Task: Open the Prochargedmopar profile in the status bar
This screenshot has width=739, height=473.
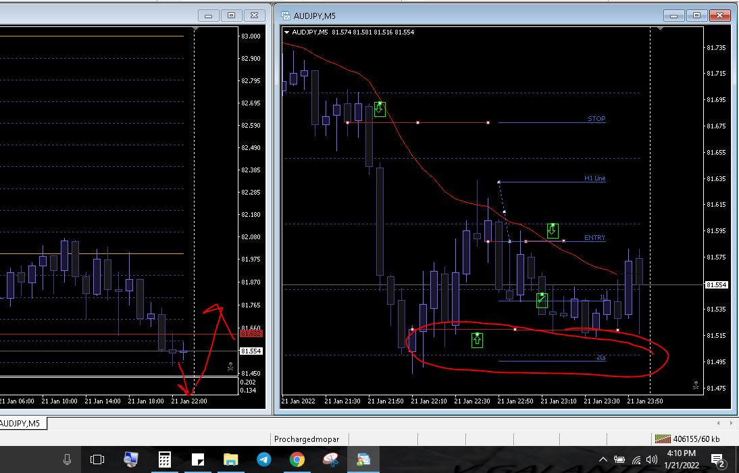Action: tap(307, 439)
